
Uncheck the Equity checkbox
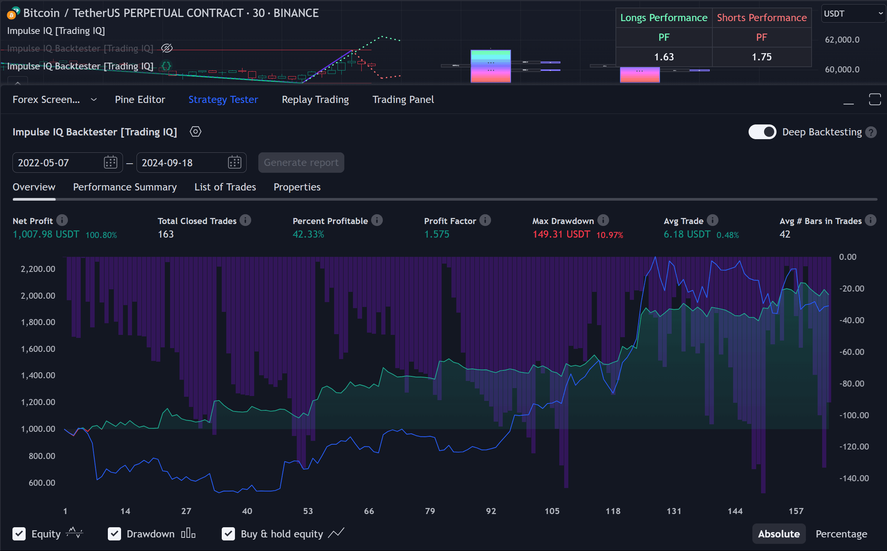[x=19, y=534]
